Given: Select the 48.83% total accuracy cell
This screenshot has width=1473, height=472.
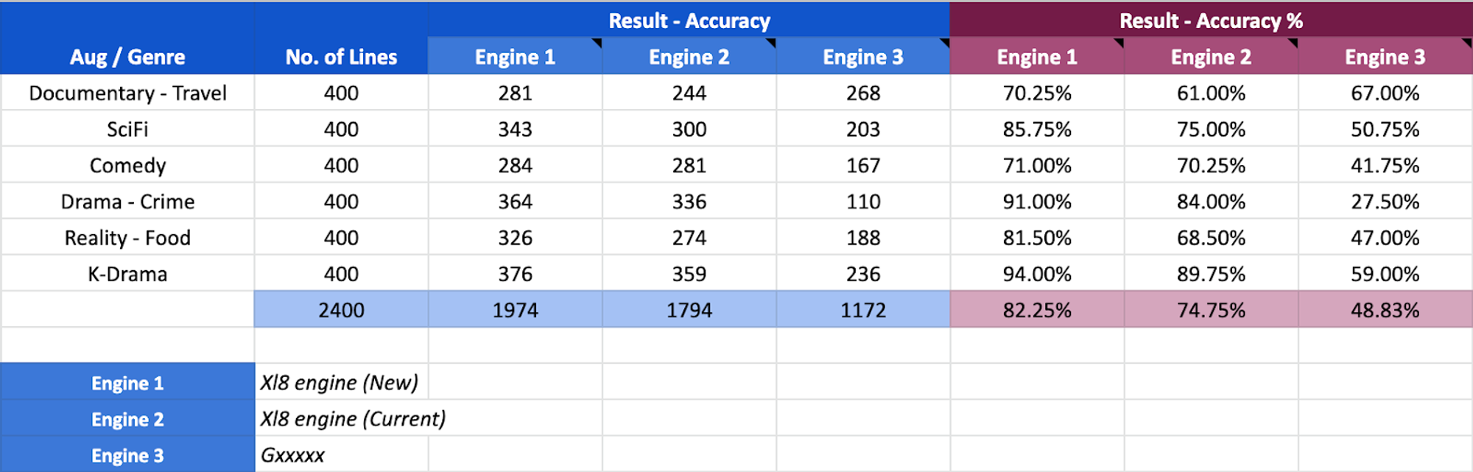Looking at the screenshot, I should 1385,309.
